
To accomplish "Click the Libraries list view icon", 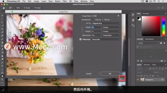I will click(164, 43).
